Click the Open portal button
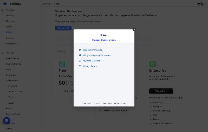Image resolution: width=208 pixels, height=132 pixels. 63,28
